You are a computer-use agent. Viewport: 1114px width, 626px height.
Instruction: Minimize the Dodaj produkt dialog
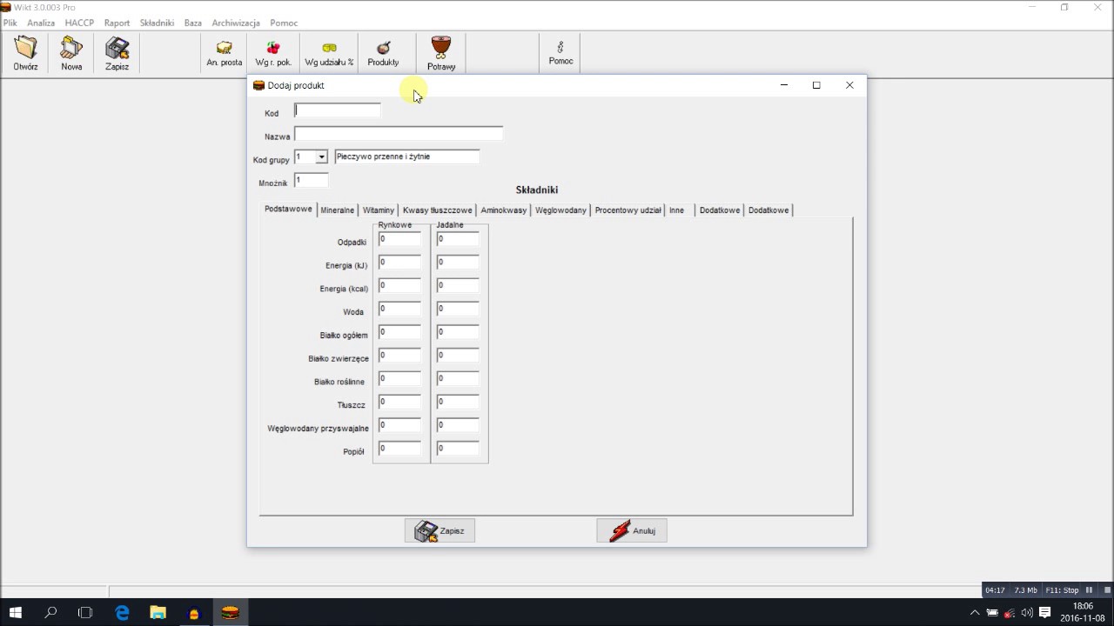click(x=784, y=85)
